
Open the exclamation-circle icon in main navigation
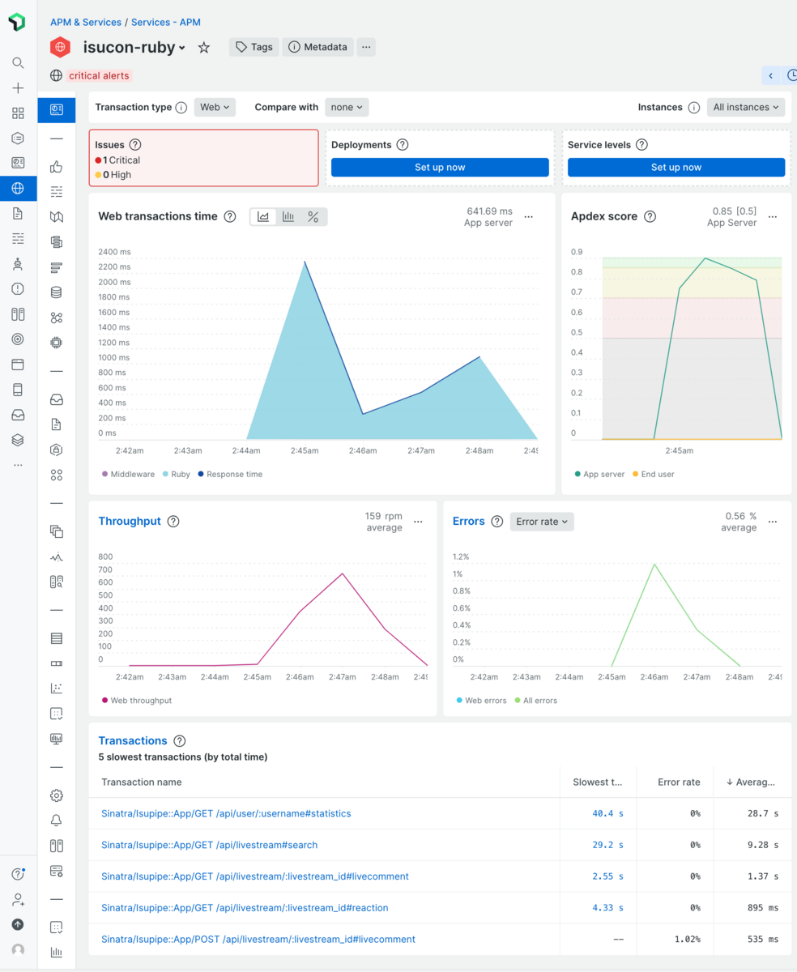pyautogui.click(x=18, y=289)
